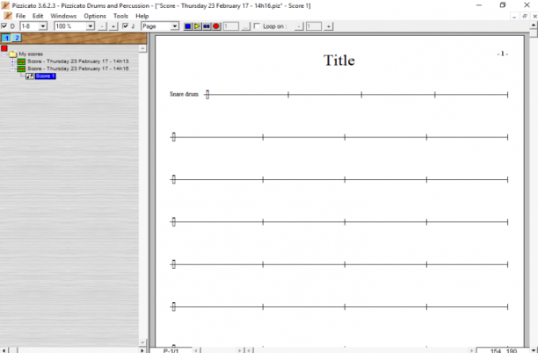Select Score - Thursday 23 February 17 - 14h16
538x353 pixels.
78,68
